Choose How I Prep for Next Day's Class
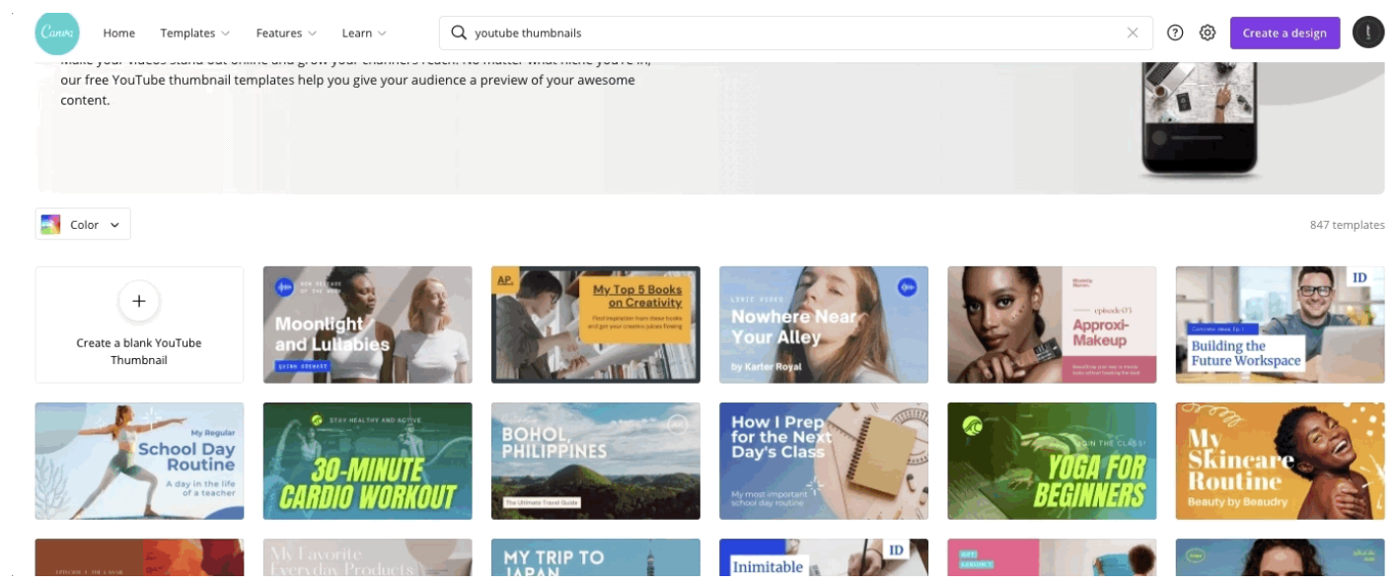The height and width of the screenshot is (584, 1398). (x=824, y=461)
